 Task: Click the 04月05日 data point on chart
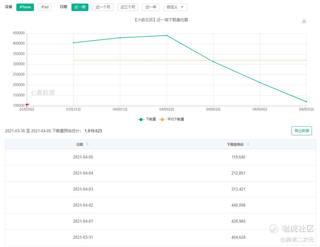[306, 102]
